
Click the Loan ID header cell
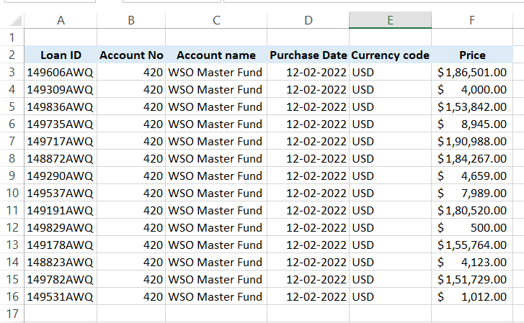point(61,55)
